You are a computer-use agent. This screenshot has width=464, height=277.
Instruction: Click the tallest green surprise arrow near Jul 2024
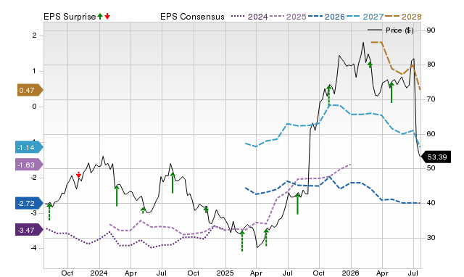click(173, 183)
